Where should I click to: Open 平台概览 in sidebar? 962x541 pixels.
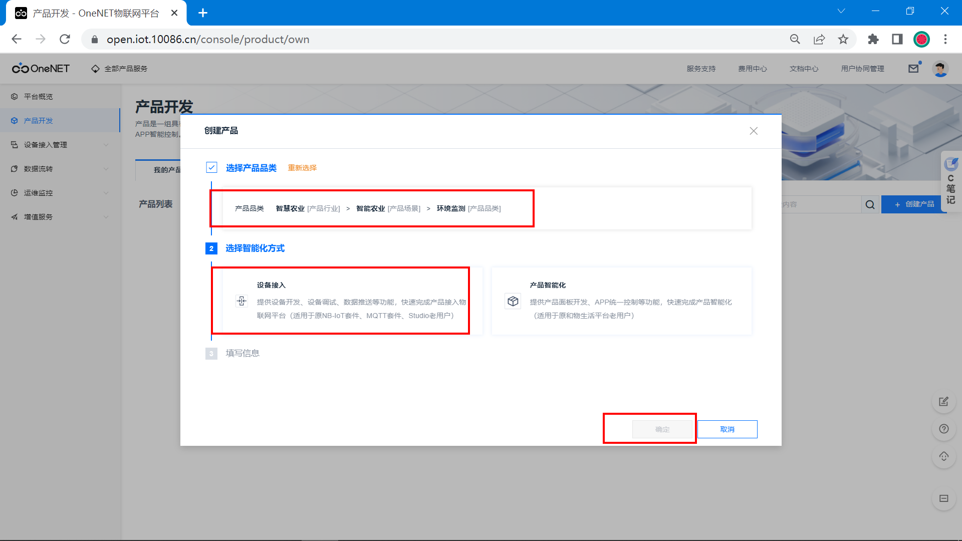pyautogui.click(x=38, y=97)
